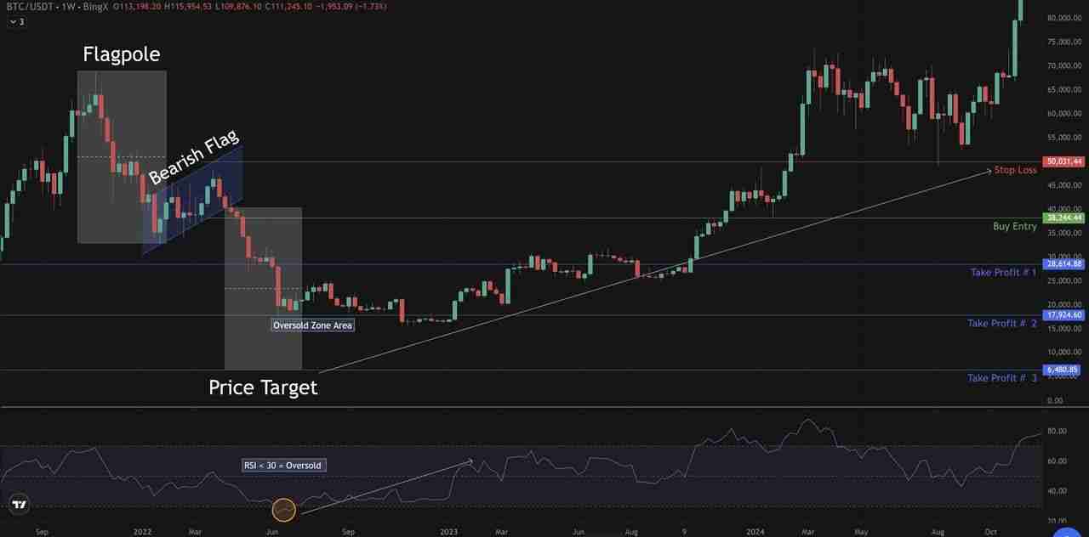The width and height of the screenshot is (1089, 537).
Task: Select the Bearish Flag text annotation
Action: click(x=194, y=158)
